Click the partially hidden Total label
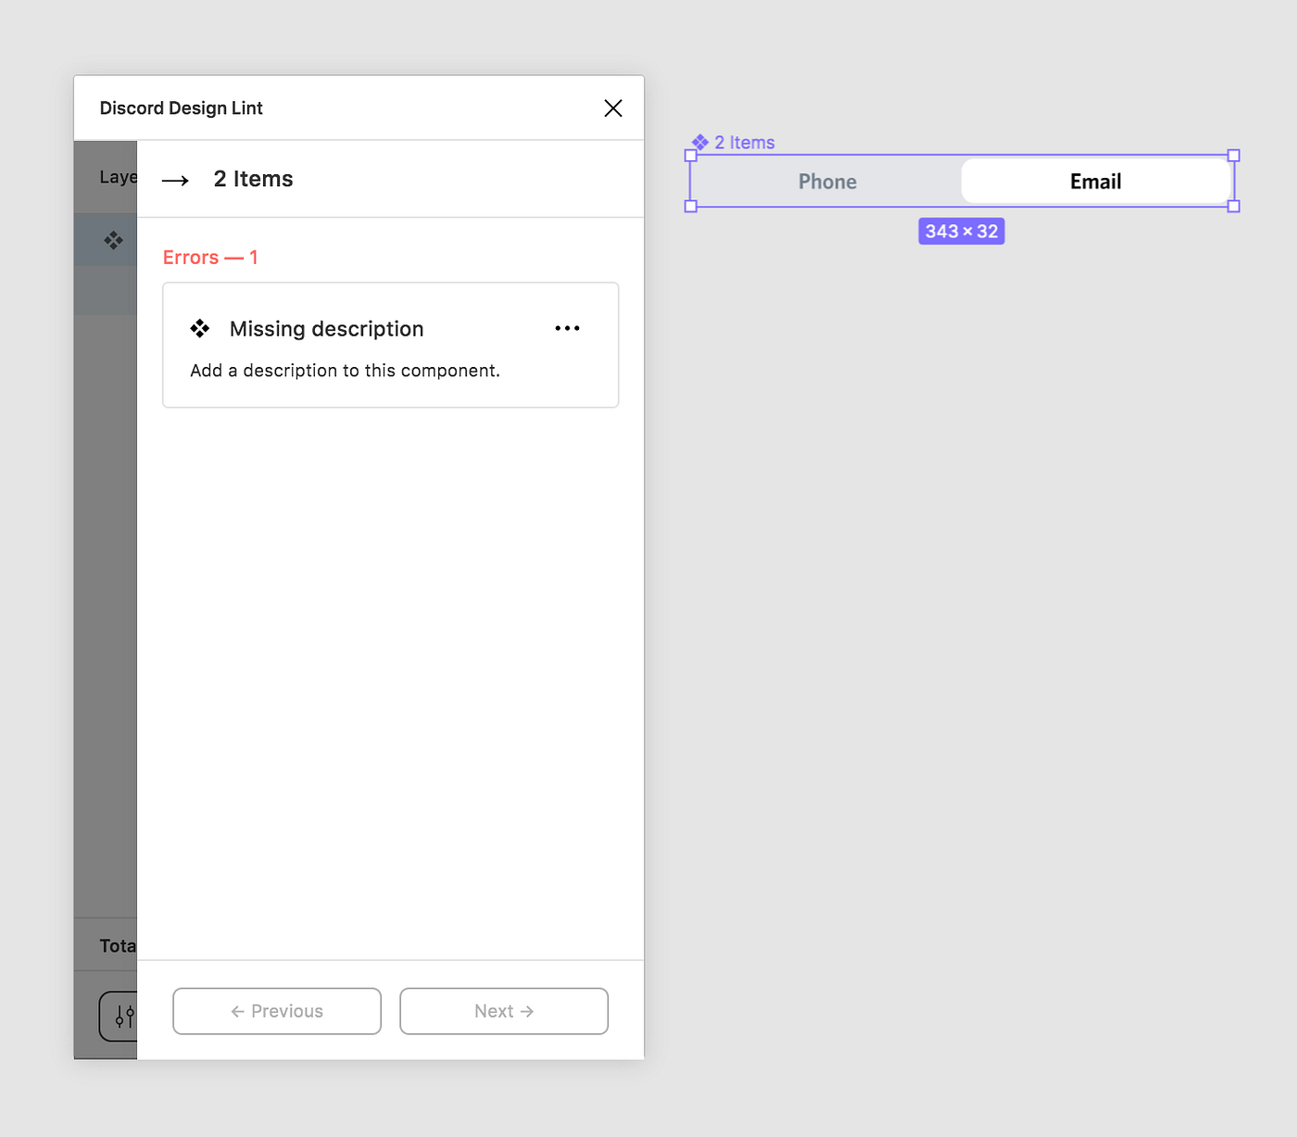The height and width of the screenshot is (1137, 1297). click(118, 946)
